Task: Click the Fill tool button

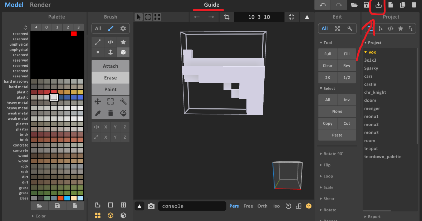Action: pos(347,54)
